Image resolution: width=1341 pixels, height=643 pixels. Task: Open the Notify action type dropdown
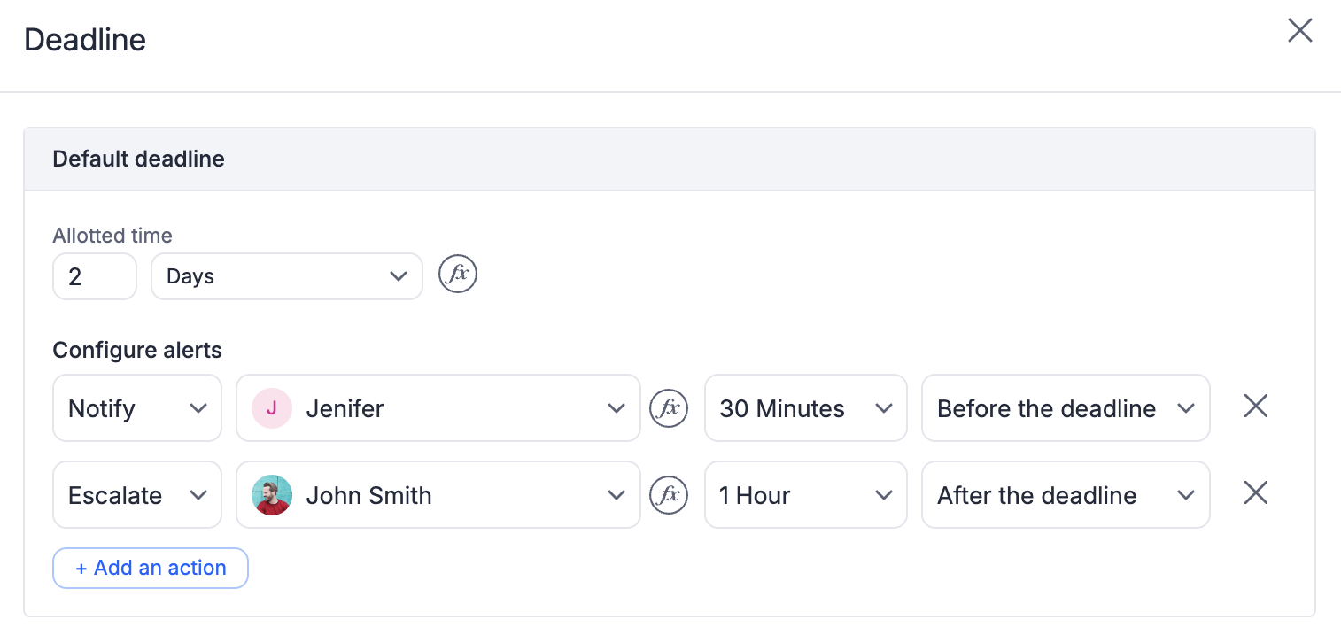(137, 408)
